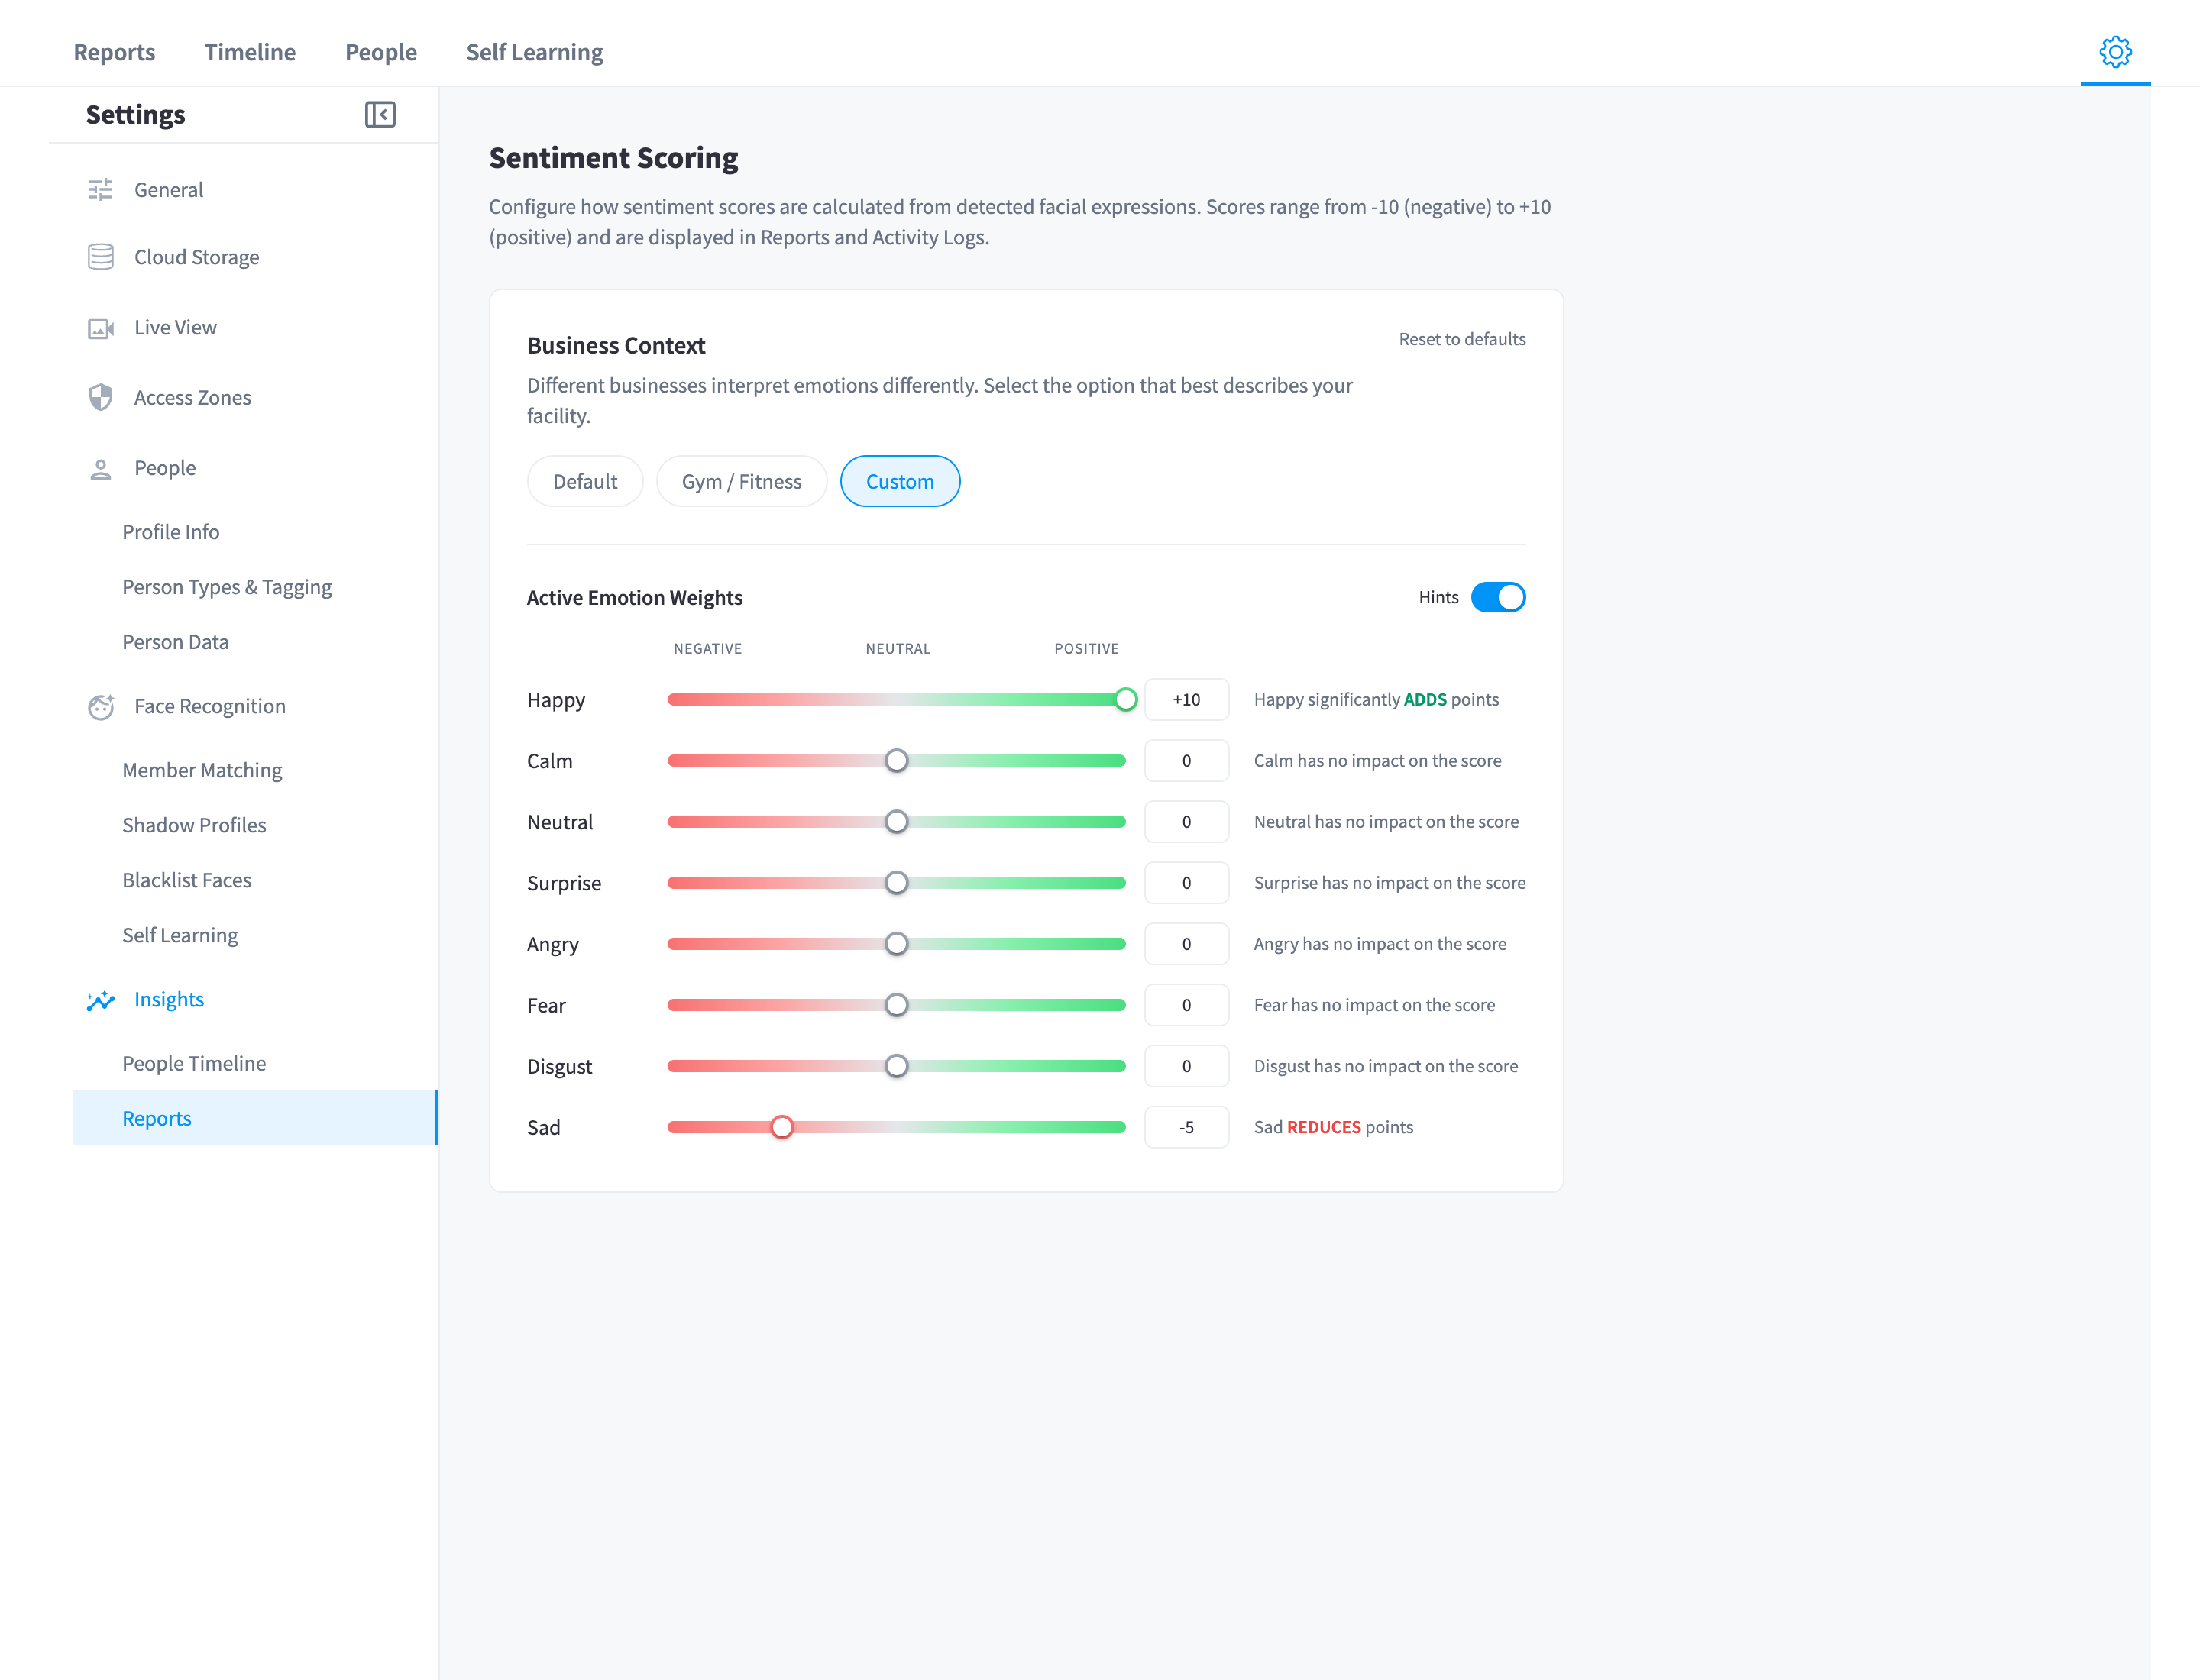This screenshot has height=1680, width=2200.
Task: Open General settings section
Action: [168, 190]
